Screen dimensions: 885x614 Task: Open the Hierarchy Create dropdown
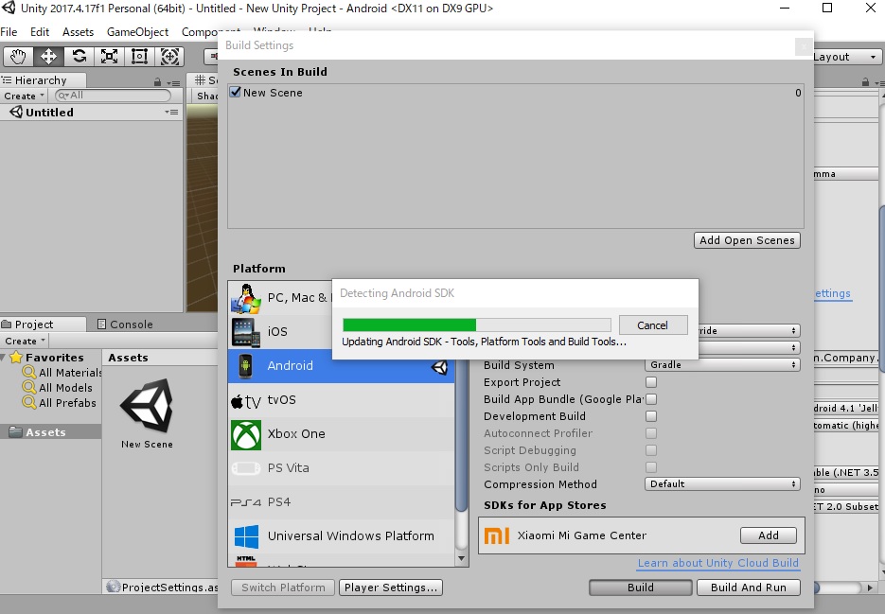[x=25, y=96]
